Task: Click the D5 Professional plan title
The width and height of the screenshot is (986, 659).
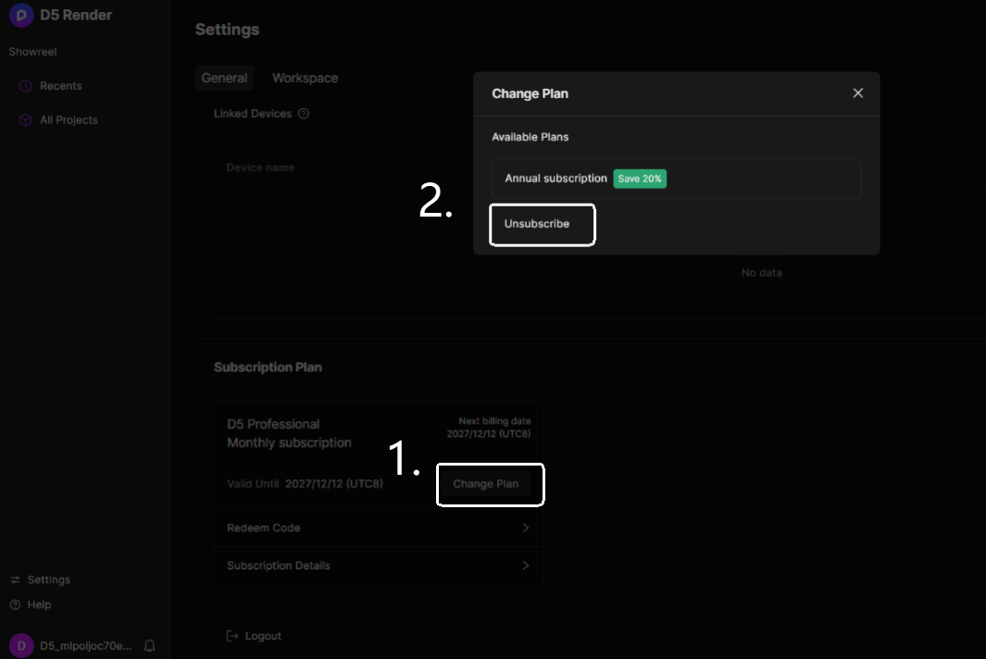Action: (x=273, y=425)
